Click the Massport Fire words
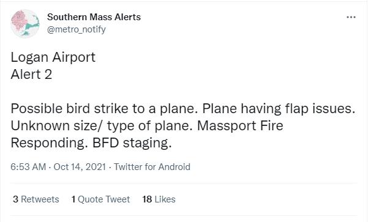 [x=240, y=125]
